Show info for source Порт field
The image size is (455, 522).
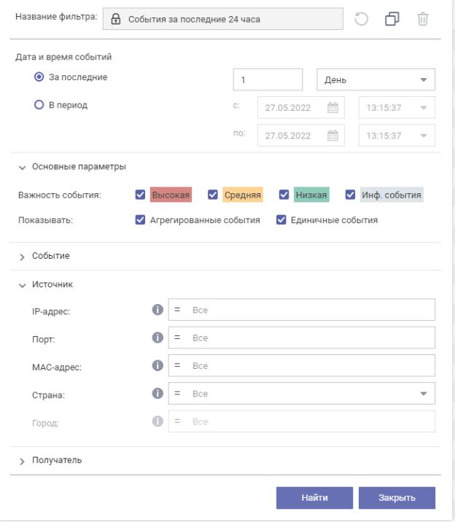pyautogui.click(x=157, y=338)
